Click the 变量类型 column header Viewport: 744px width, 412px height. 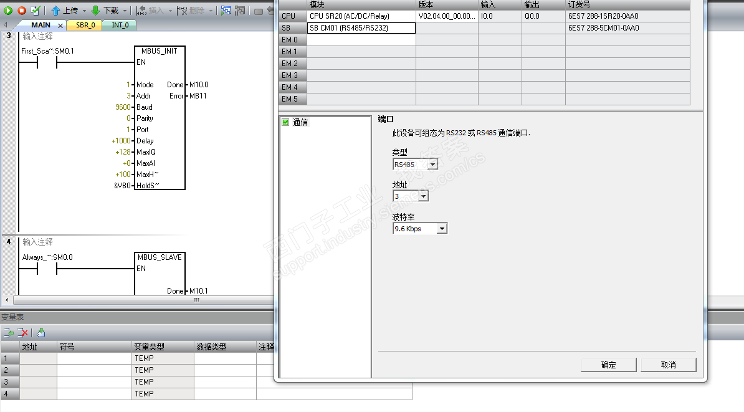(163, 347)
